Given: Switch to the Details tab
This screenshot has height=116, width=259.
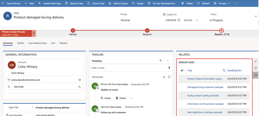Looking at the screenshot, I should [x=21, y=43].
